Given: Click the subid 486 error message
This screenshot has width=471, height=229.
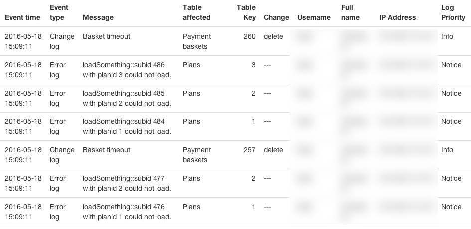Looking at the screenshot, I should pyautogui.click(x=127, y=70).
